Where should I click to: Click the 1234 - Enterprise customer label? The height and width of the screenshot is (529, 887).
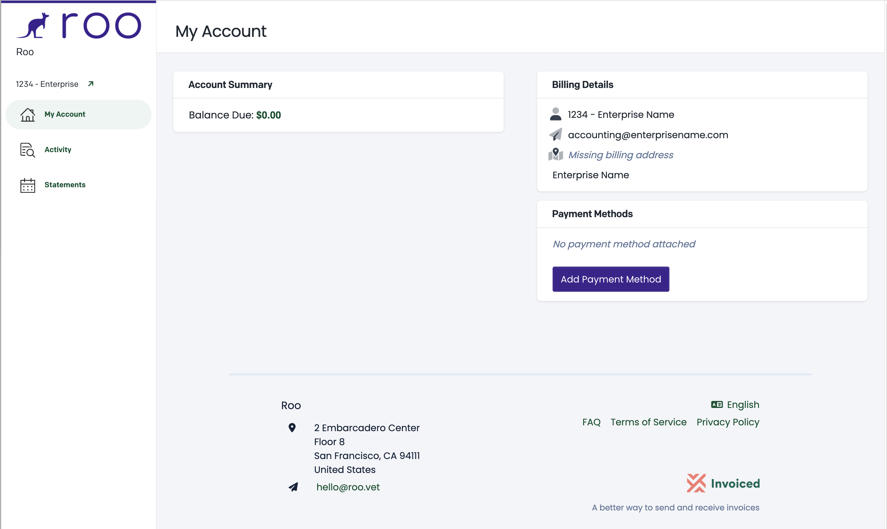(47, 84)
